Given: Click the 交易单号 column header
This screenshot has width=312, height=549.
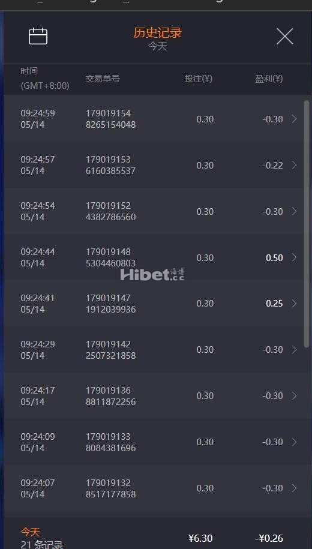Looking at the screenshot, I should 103,79.
